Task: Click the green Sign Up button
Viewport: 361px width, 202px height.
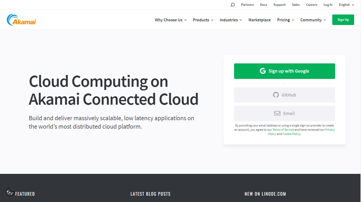Action: coord(343,20)
